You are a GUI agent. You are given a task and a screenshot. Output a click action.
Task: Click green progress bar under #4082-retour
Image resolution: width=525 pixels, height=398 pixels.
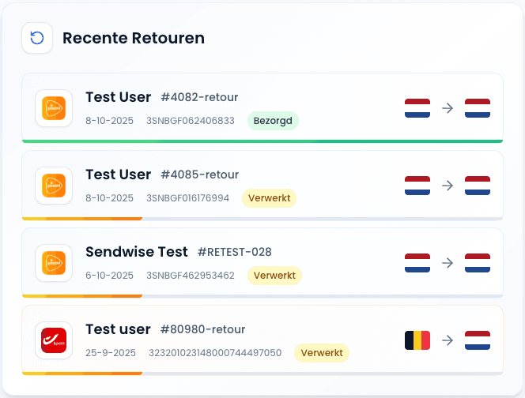(x=262, y=141)
